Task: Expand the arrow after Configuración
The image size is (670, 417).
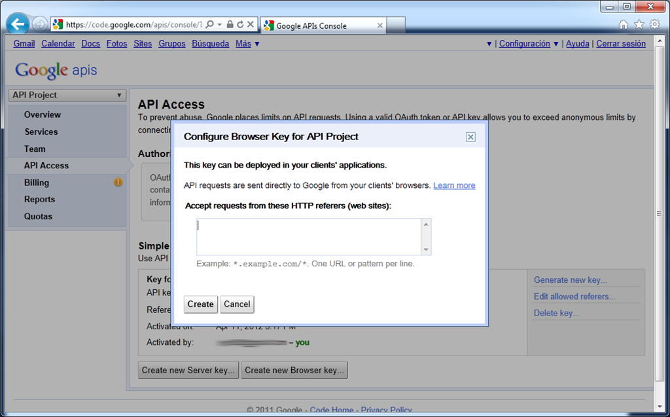Action: (556, 44)
